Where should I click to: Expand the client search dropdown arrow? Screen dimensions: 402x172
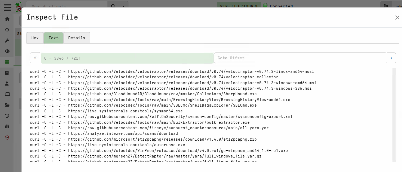(123, 6)
